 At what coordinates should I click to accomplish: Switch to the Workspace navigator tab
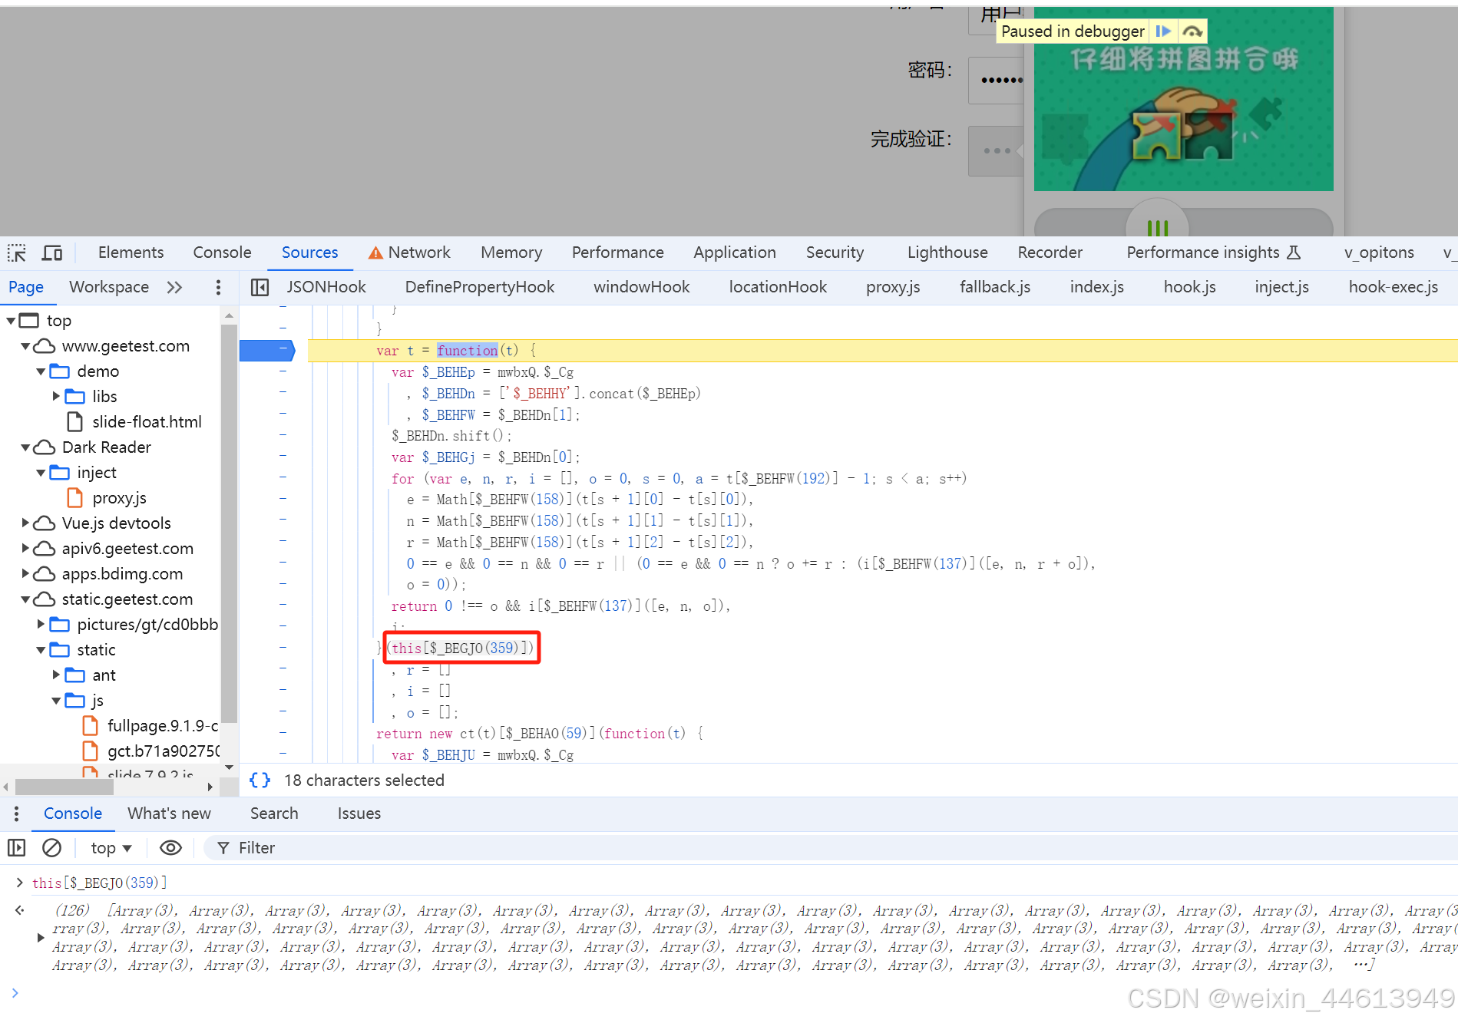click(x=109, y=287)
